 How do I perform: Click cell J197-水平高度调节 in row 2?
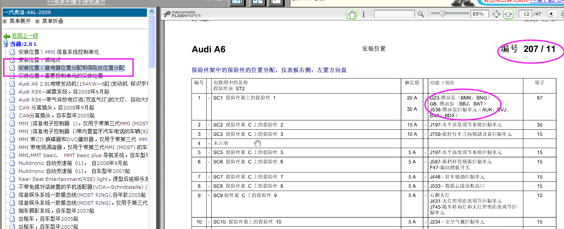[x=465, y=125]
